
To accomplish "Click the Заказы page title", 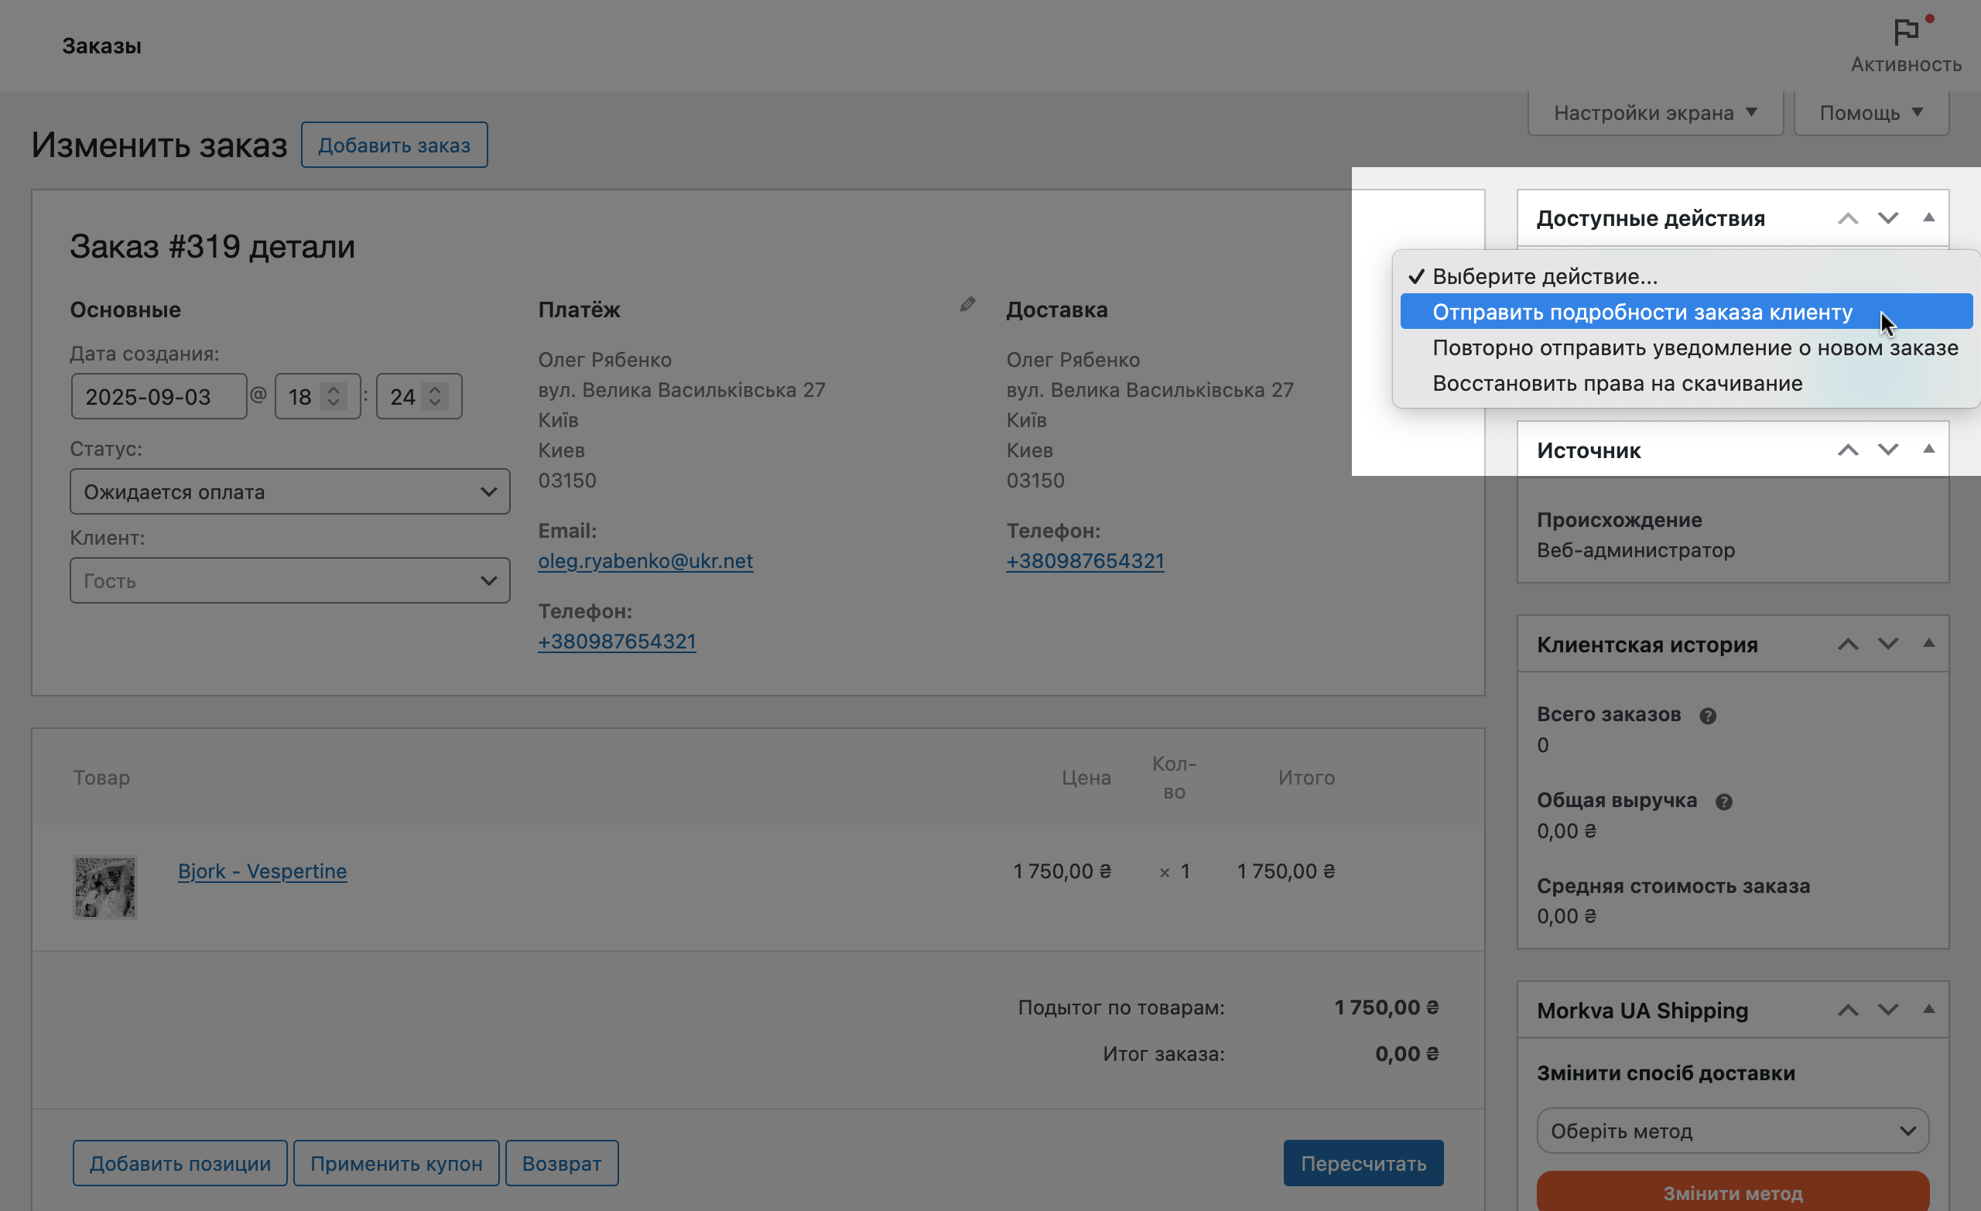I will (102, 46).
